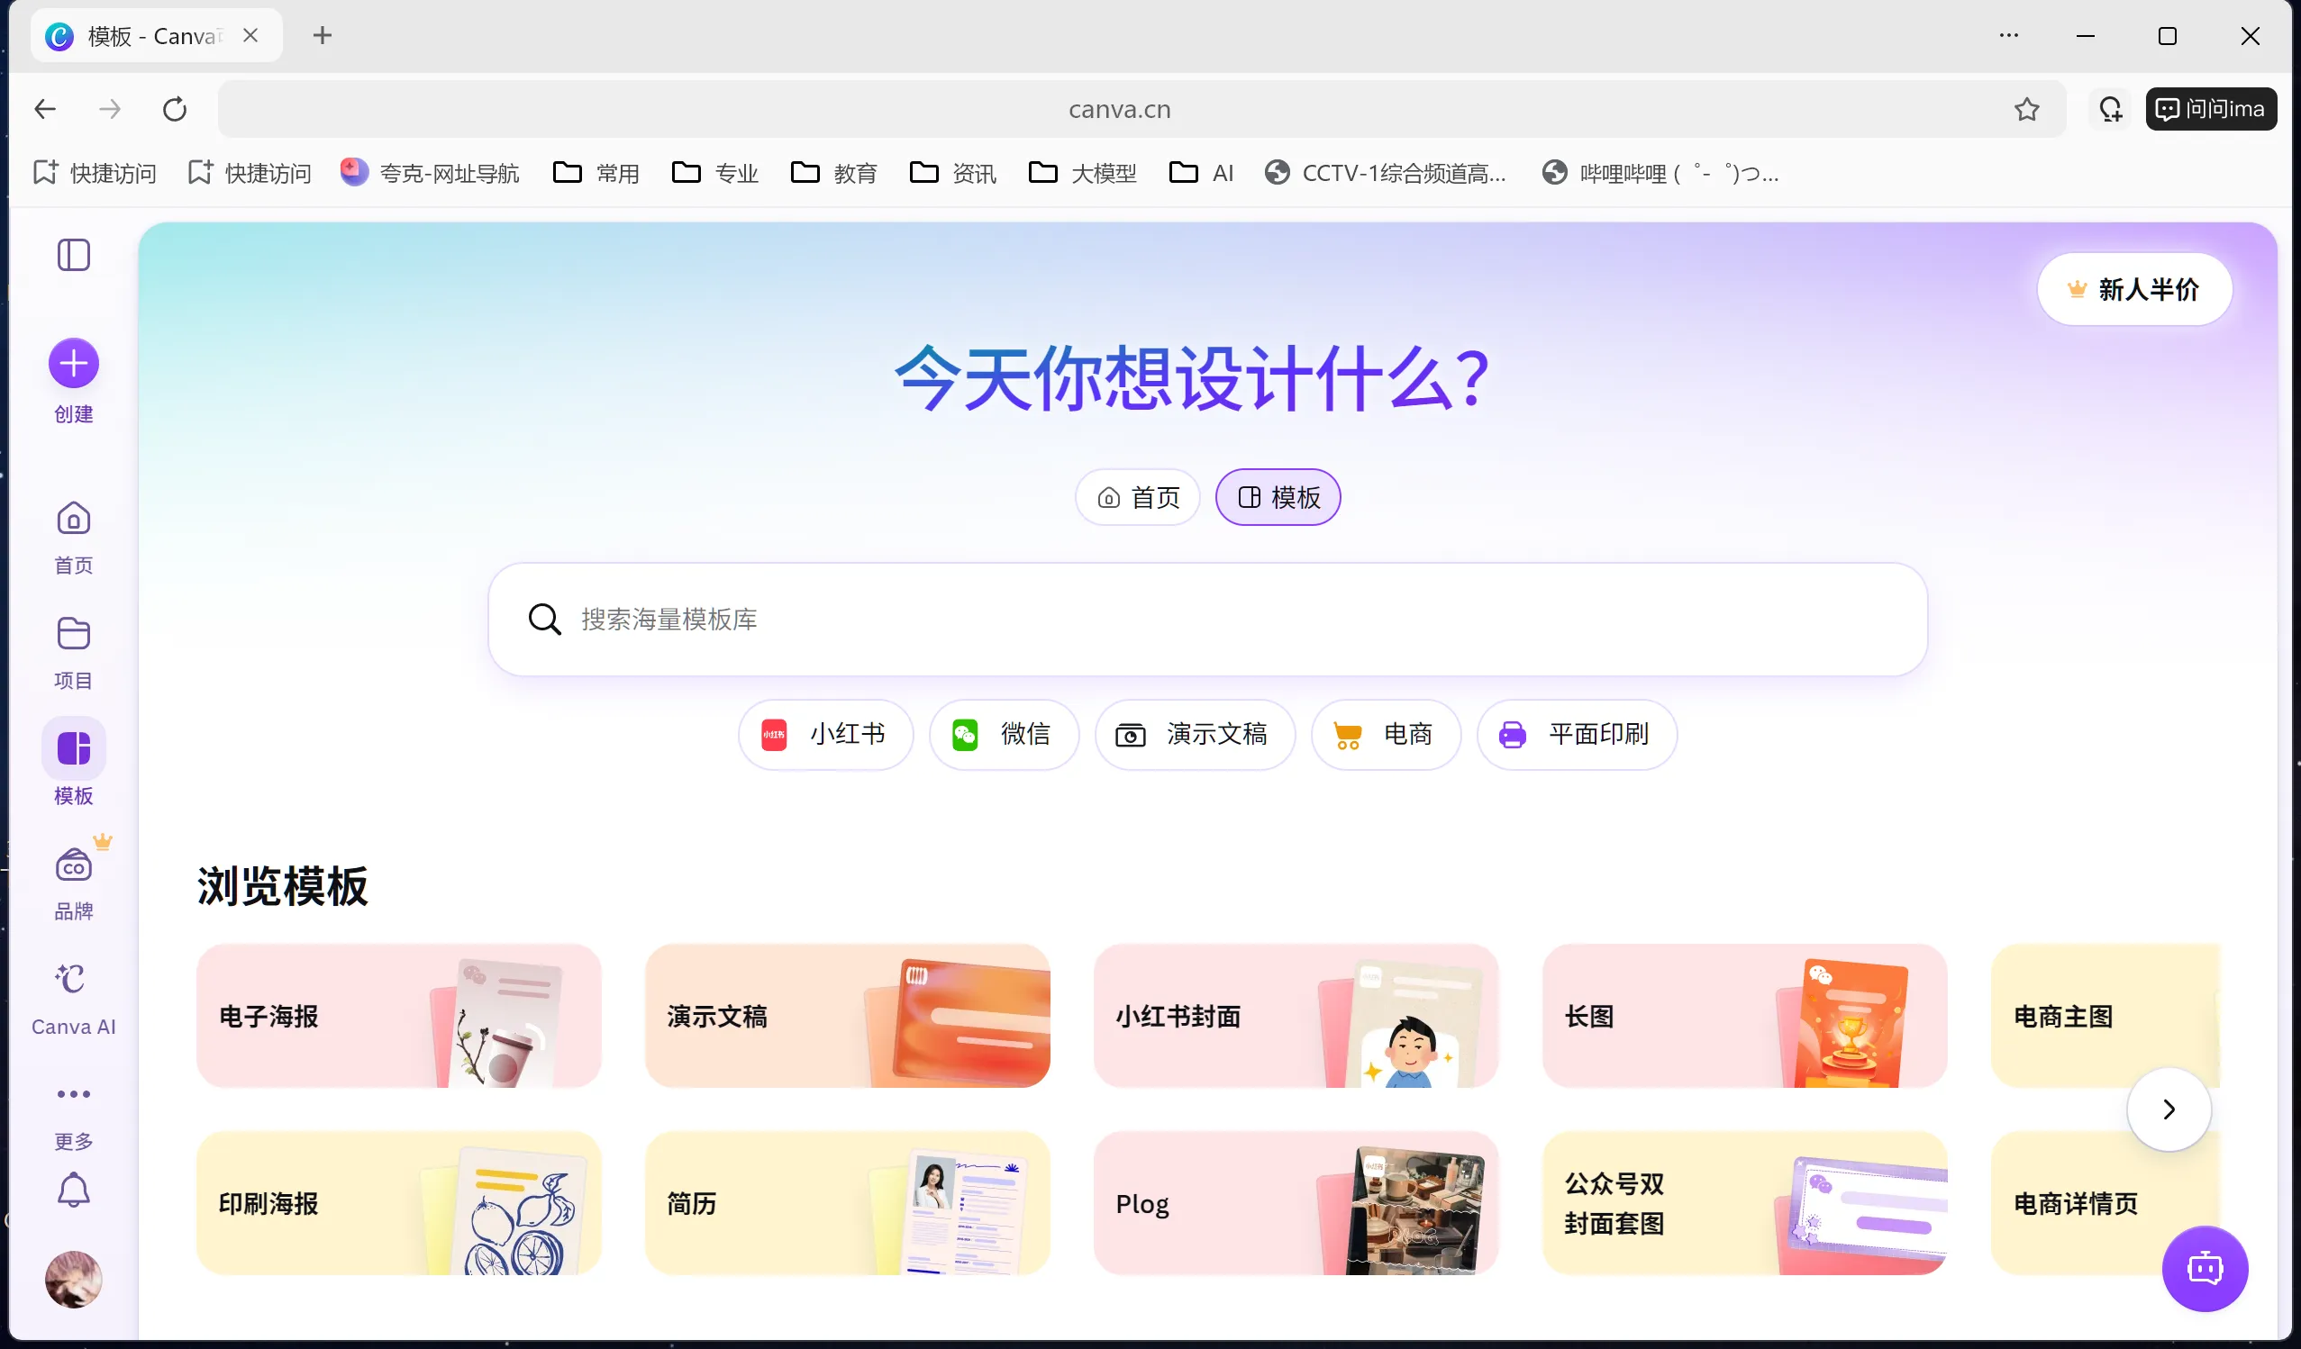The image size is (2301, 1349).
Task: Open the 小红书封面 template card
Action: pos(1296,1016)
